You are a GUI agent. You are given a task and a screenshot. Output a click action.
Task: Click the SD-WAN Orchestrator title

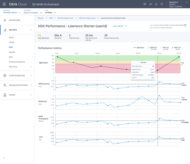coord(46,4)
